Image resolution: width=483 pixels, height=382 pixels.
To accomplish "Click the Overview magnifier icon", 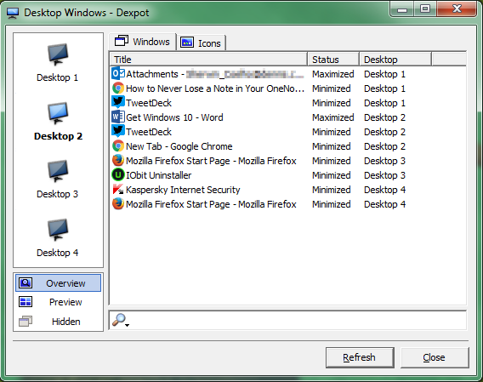I will [26, 282].
